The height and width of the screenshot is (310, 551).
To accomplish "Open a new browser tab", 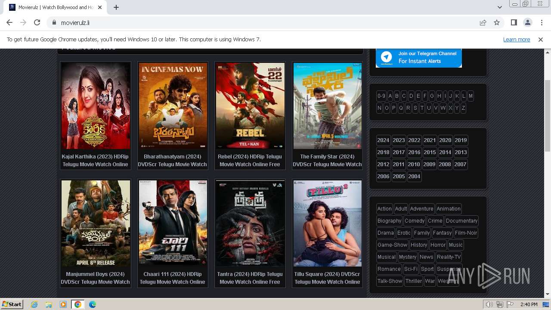I will click(116, 7).
